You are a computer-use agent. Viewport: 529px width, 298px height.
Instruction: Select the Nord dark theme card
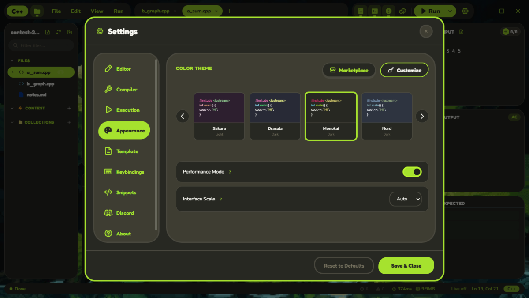point(387,116)
